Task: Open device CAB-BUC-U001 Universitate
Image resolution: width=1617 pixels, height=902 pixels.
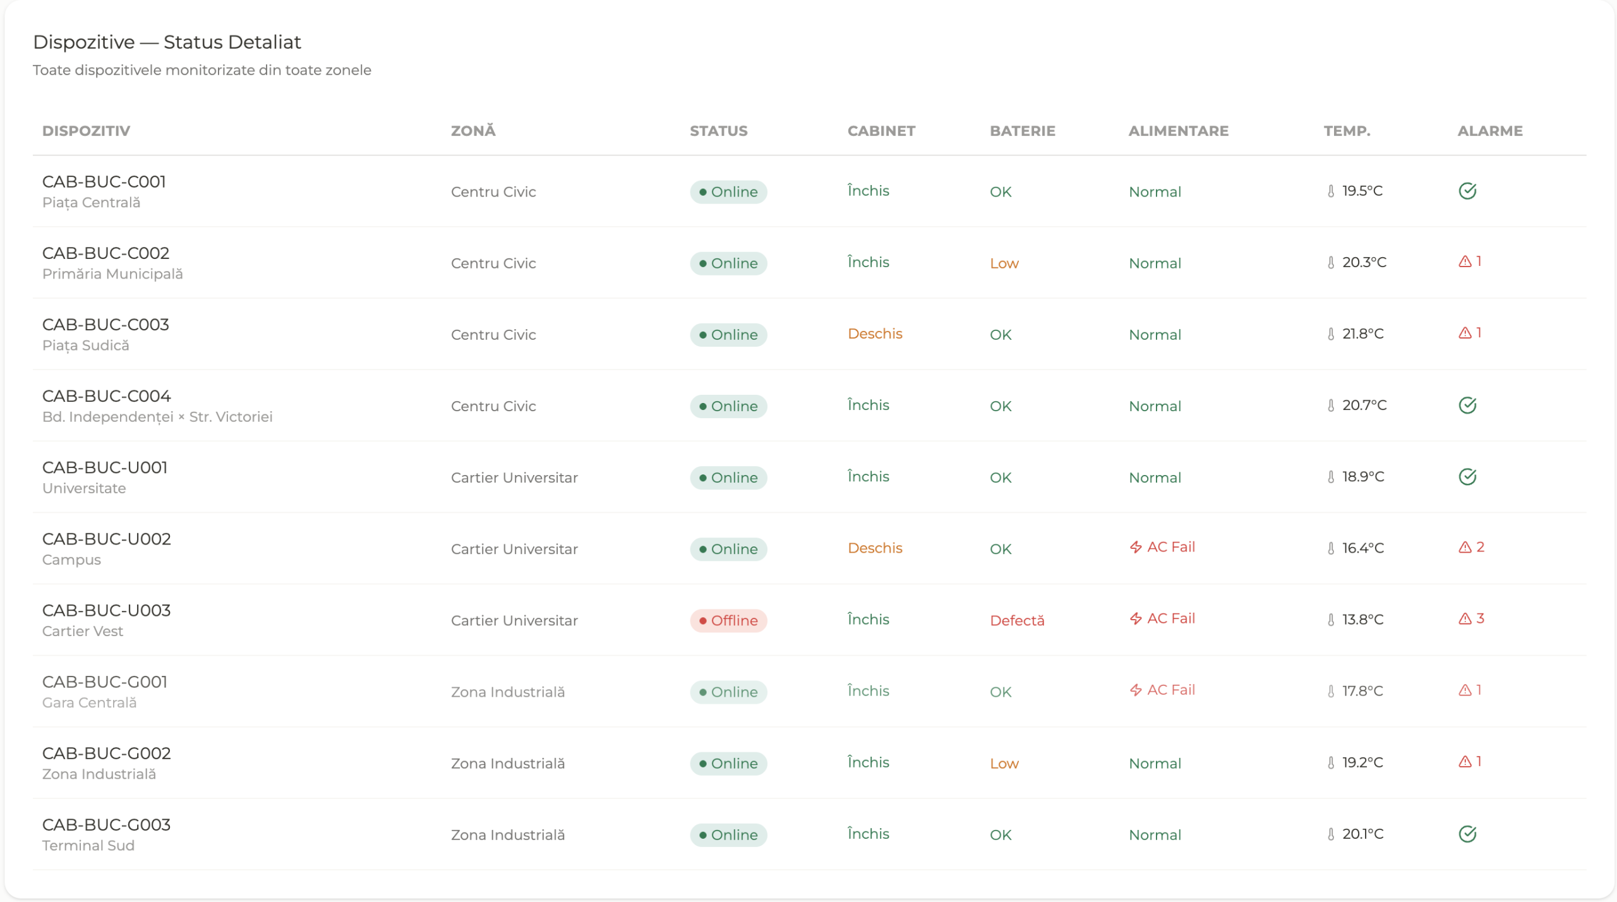Action: coord(104,476)
